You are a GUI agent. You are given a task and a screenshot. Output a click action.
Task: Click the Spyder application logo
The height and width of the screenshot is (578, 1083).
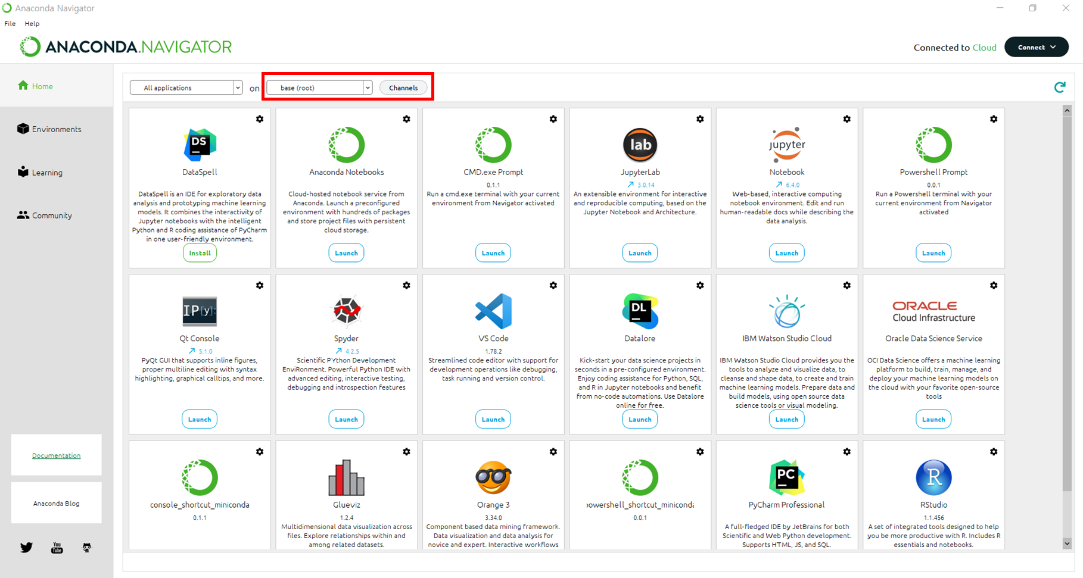point(347,311)
